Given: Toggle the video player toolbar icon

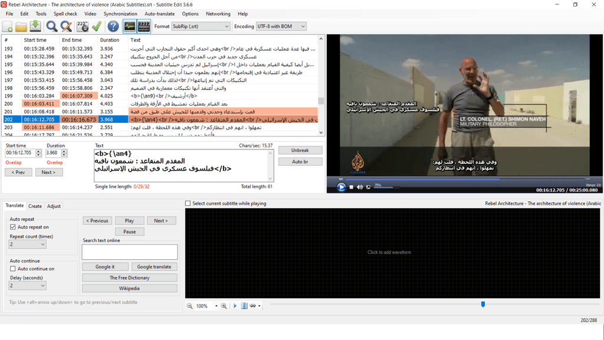Looking at the screenshot, I should point(144,26).
